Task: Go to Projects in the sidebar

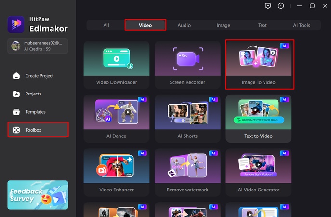Action: (33, 94)
